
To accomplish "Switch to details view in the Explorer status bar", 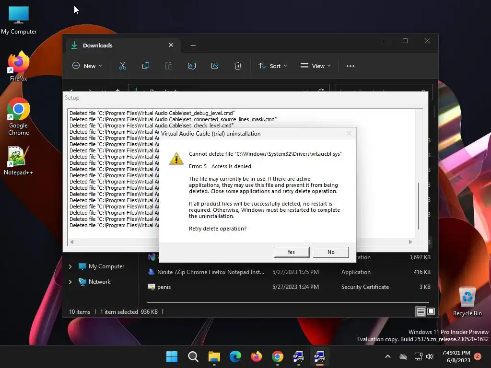I will click(x=421, y=311).
